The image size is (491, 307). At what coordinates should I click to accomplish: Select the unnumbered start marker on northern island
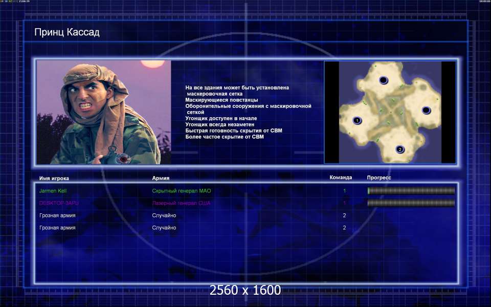pyautogui.click(x=384, y=80)
